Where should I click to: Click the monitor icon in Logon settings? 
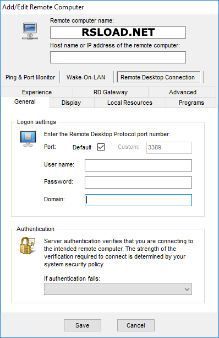coord(28,139)
